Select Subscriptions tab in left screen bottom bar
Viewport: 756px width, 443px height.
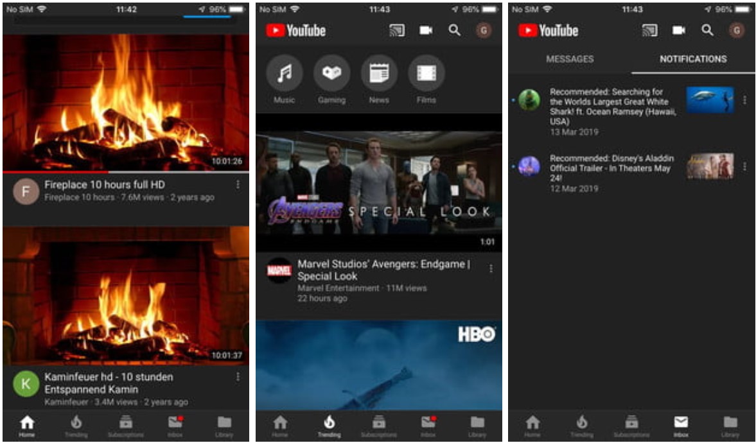(x=126, y=426)
